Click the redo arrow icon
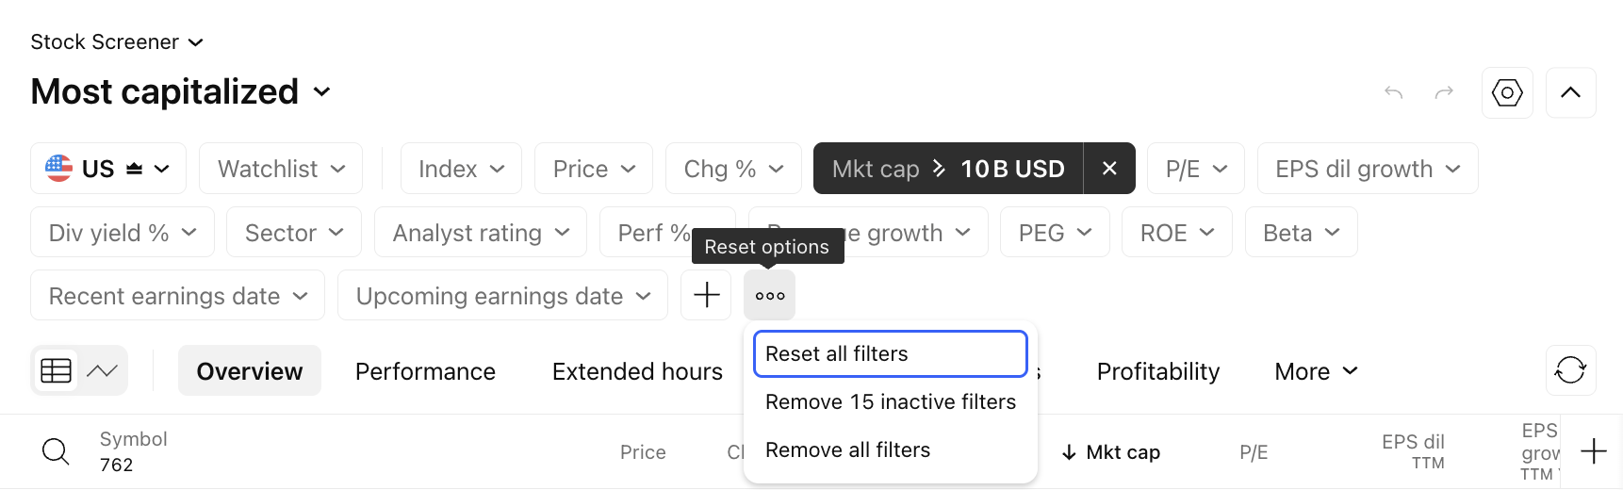 tap(1444, 92)
